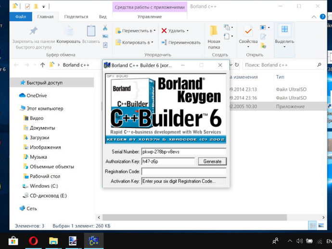The width and height of the screenshot is (332, 249).
Task: Switch to details view icon
Action: point(313,225)
